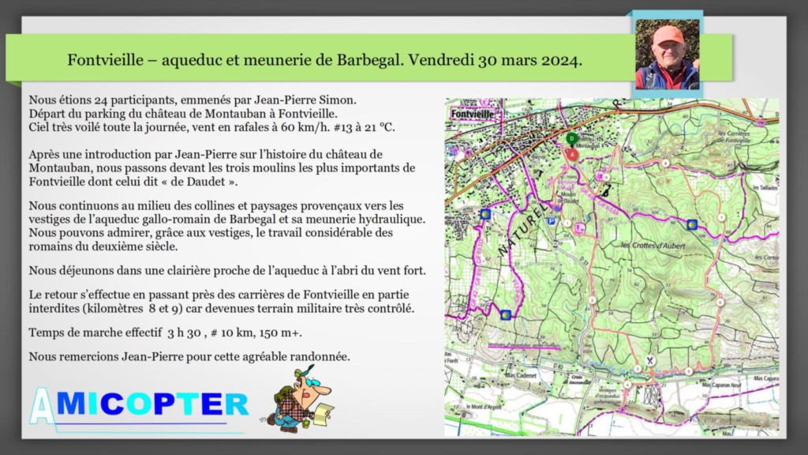Click the "les Crottes d'Aubert" map label

653,246
